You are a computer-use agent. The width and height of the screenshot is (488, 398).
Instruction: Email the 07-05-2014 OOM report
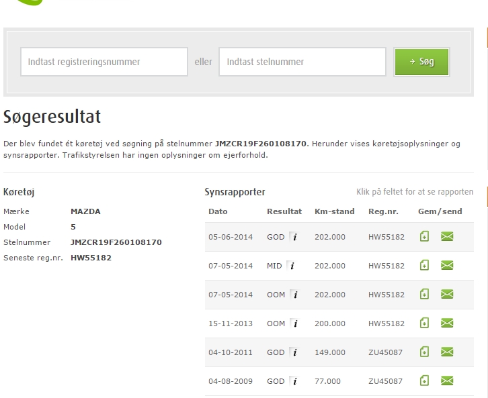click(x=447, y=294)
